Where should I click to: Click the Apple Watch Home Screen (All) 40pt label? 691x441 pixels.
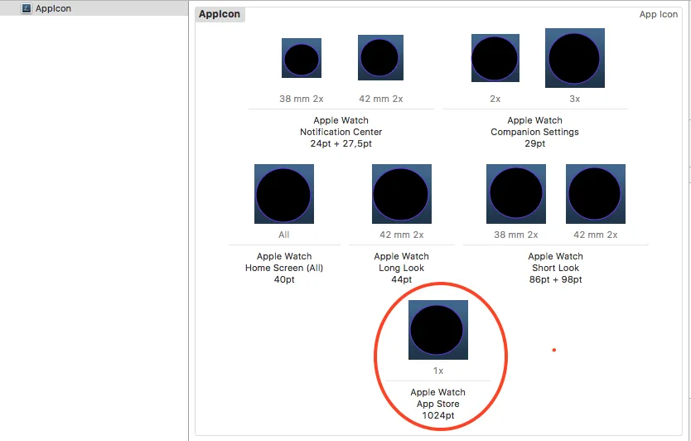[284, 268]
